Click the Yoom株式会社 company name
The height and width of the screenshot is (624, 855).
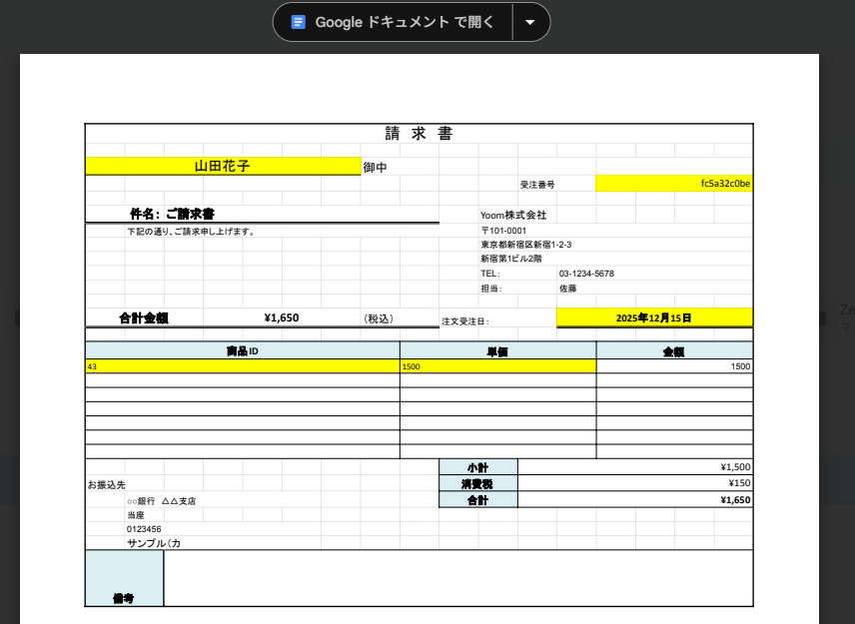tap(513, 215)
